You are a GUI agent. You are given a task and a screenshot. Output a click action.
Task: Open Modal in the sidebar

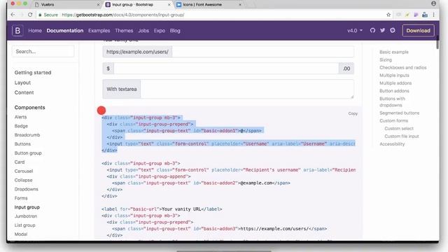click(x=21, y=234)
